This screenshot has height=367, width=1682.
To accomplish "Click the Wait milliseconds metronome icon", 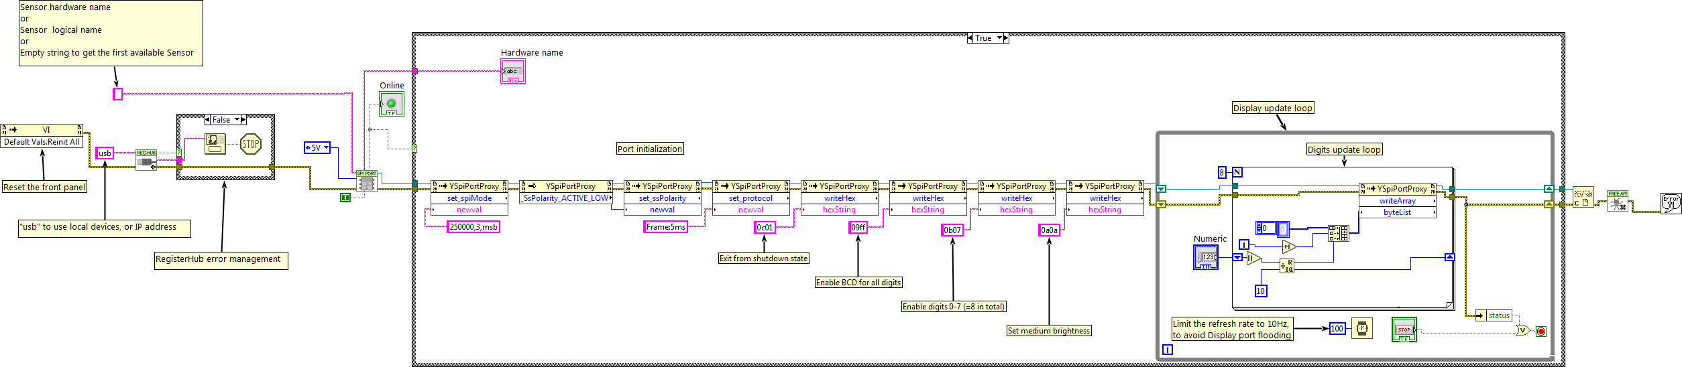I will [x=1361, y=328].
